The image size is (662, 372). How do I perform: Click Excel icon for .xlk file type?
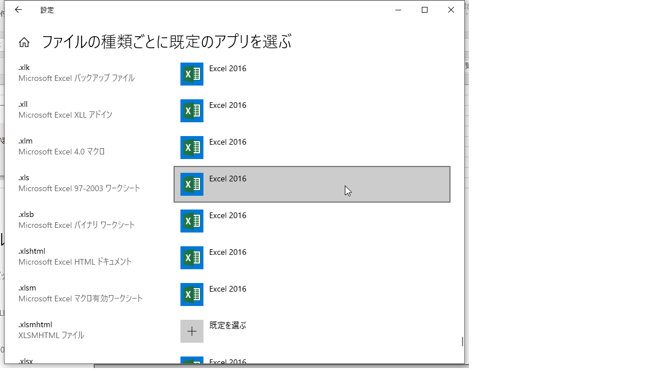[192, 74]
